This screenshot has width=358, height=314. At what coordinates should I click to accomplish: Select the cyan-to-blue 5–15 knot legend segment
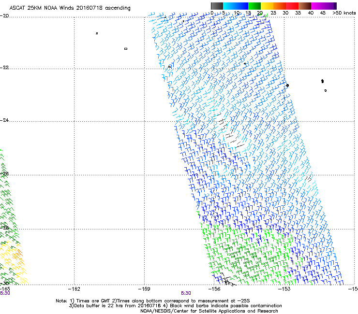click(x=236, y=6)
